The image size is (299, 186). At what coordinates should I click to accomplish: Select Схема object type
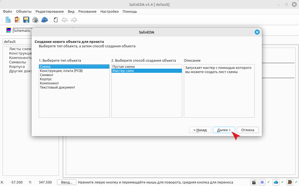tap(74, 66)
